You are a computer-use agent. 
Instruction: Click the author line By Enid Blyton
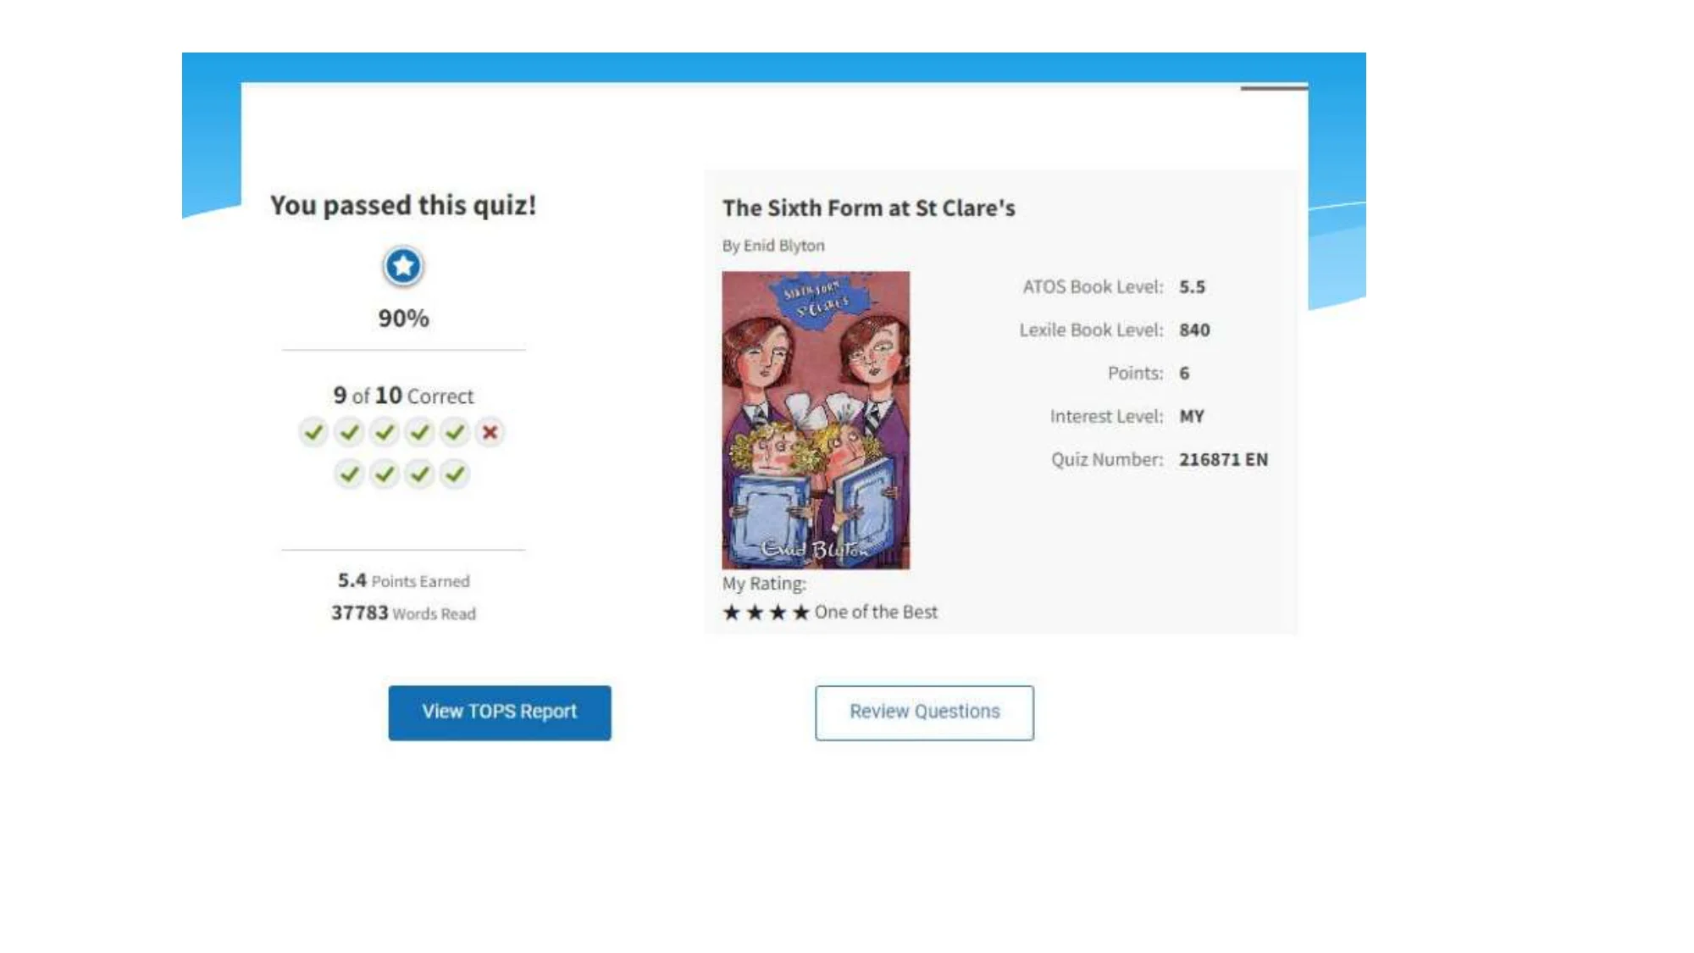point(773,246)
